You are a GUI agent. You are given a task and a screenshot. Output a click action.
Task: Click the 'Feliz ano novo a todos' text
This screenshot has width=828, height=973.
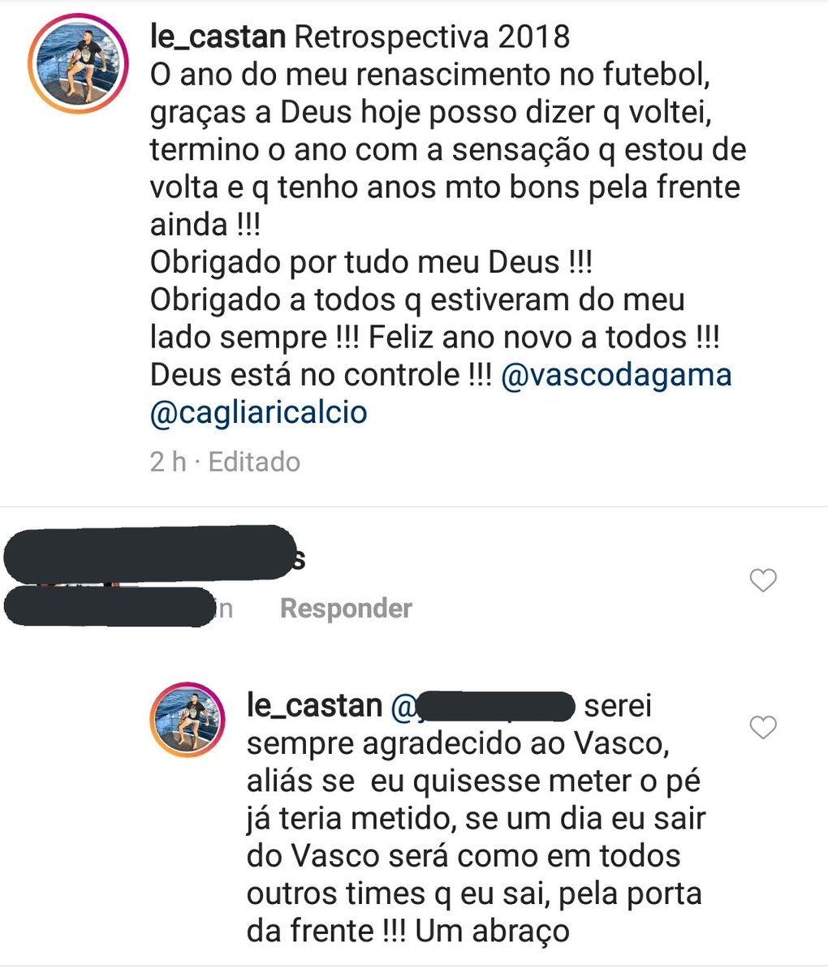[x=542, y=338]
